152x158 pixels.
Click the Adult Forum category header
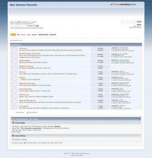coord(16,45)
